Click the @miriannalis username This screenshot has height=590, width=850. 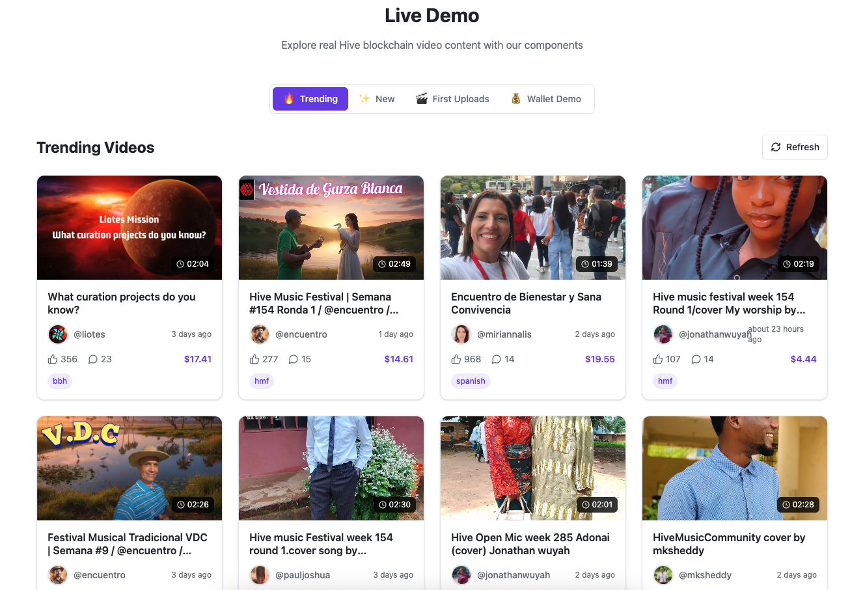point(504,334)
